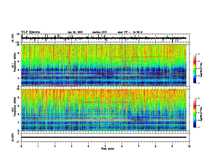
Task: Click time axis tick label "5"
Action: (x=105, y=146)
